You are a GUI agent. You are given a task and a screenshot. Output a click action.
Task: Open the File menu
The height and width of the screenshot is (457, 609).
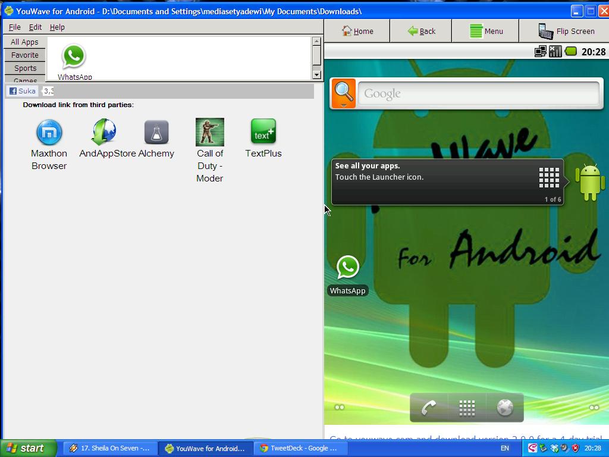pyautogui.click(x=15, y=27)
